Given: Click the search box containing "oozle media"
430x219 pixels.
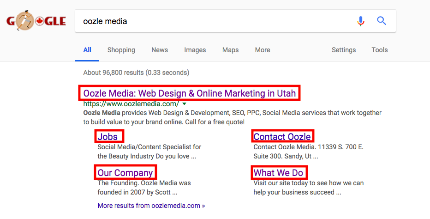Looking at the screenshot, I should [x=235, y=21].
